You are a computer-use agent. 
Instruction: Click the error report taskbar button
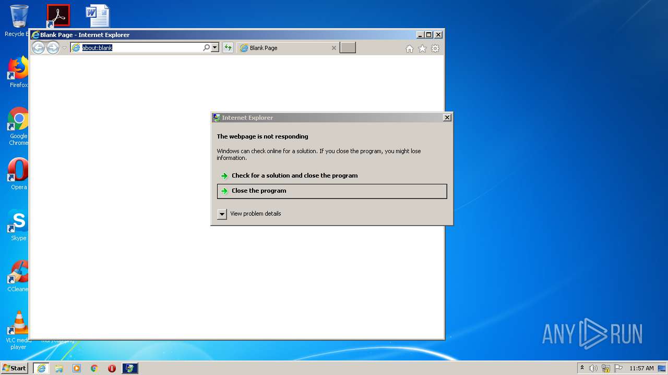pos(129,368)
